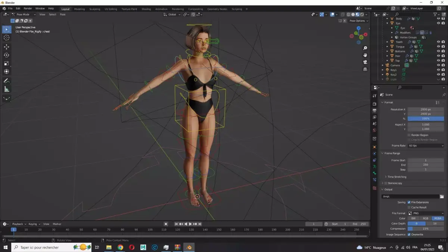Screen dimensions: 448x252
Task: Open the Scene properties tab
Action: [x=374, y=124]
